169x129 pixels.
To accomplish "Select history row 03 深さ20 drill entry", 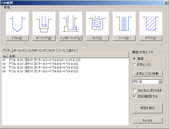I will [x=65, y=68].
